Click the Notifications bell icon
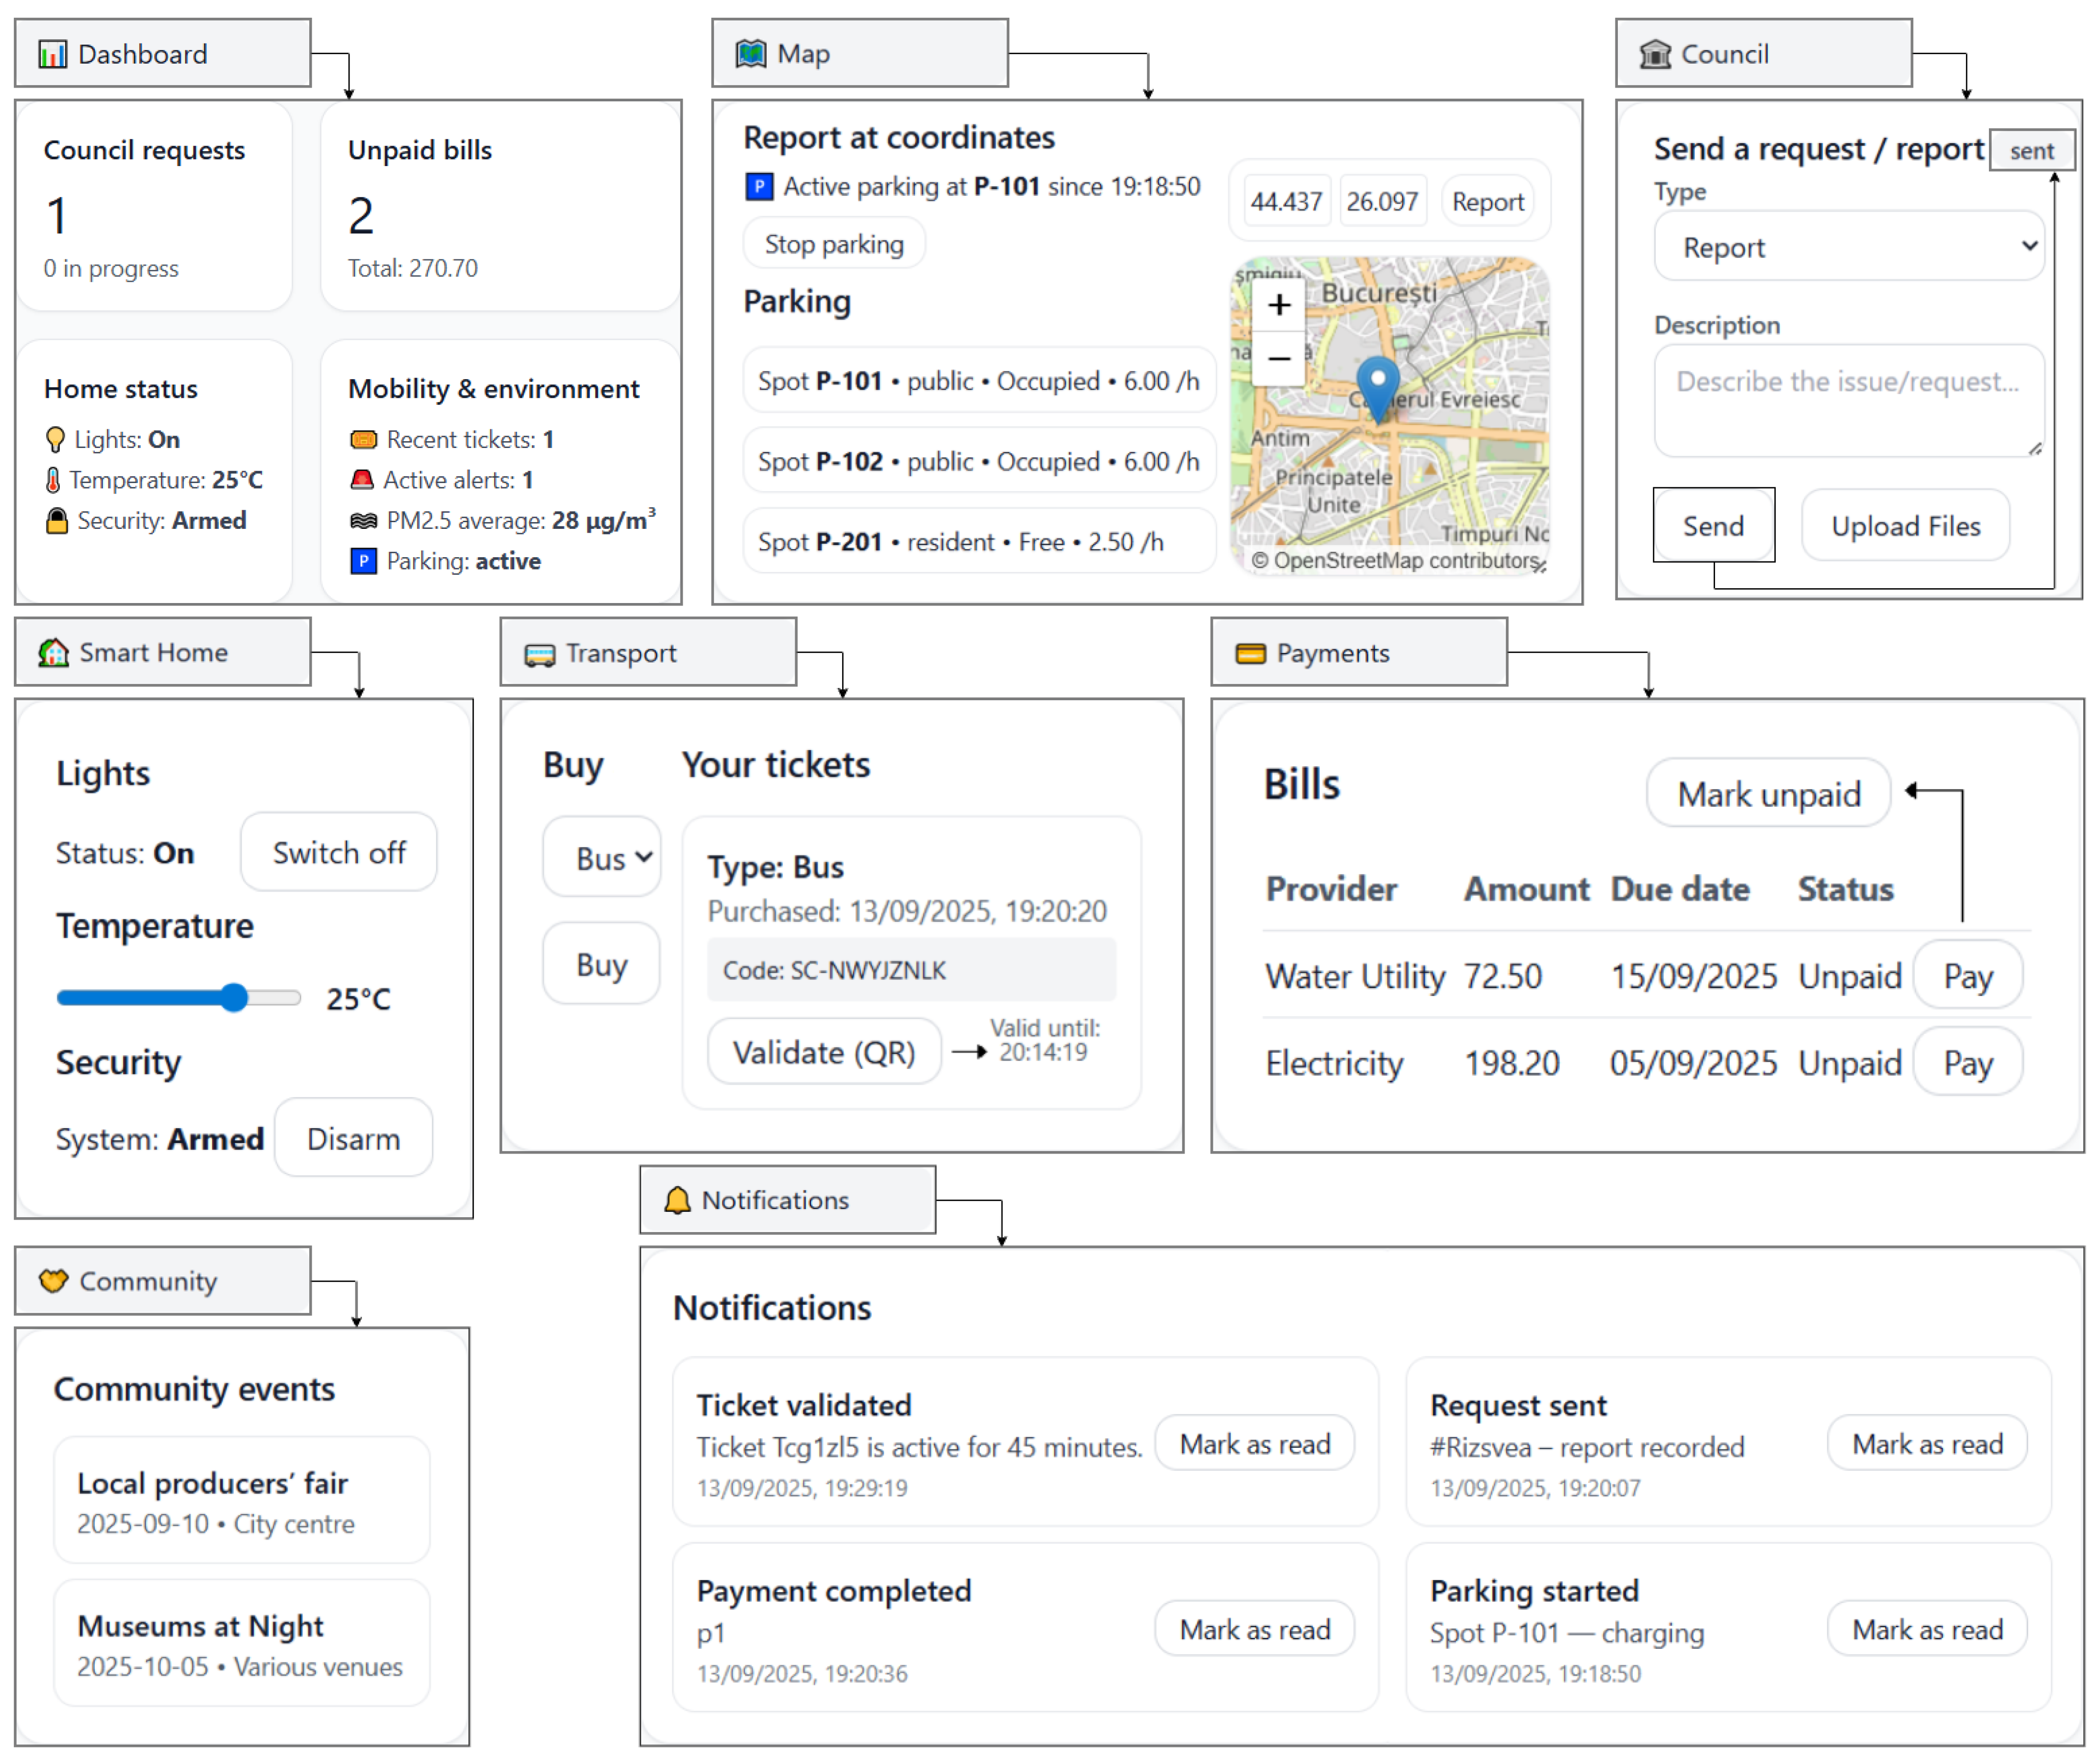Viewport: 2100px width, 1759px height. coord(677,1200)
